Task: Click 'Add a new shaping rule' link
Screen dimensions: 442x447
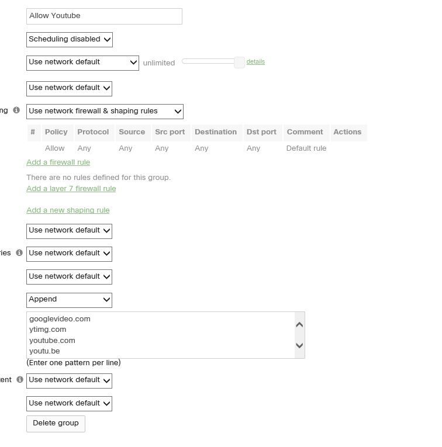Action: tap(68, 210)
